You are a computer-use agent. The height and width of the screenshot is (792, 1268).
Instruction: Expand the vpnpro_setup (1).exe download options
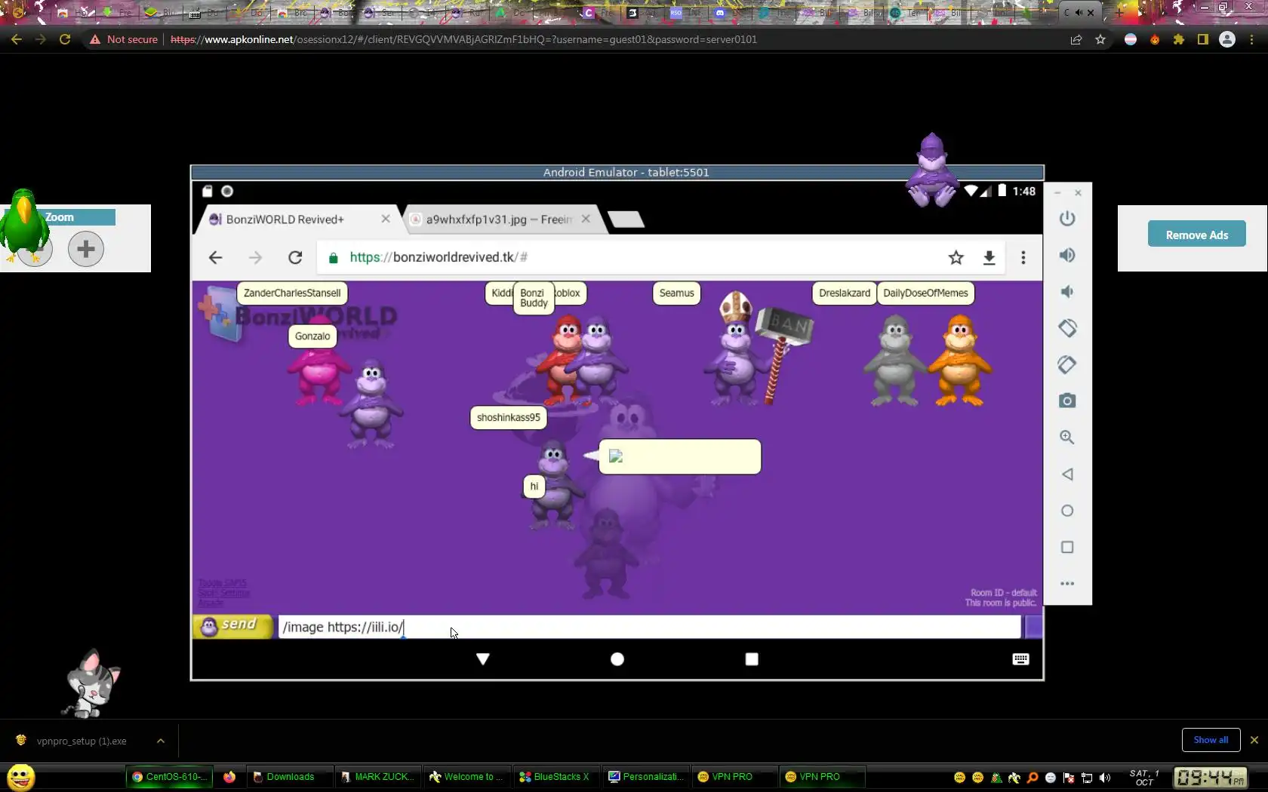coord(161,741)
